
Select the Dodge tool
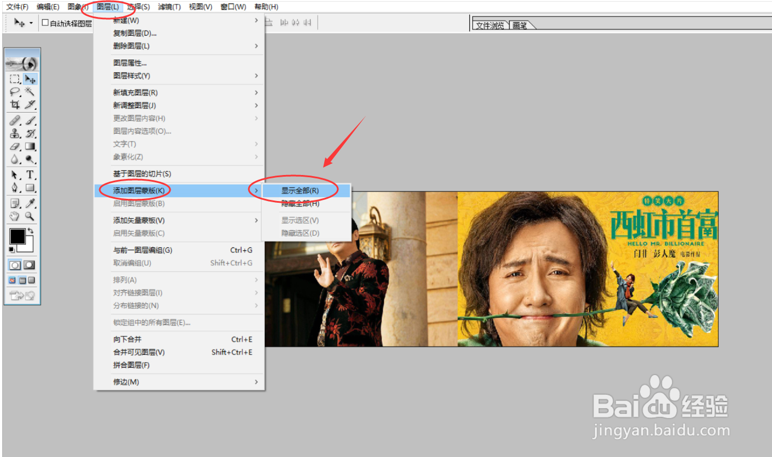[30, 160]
